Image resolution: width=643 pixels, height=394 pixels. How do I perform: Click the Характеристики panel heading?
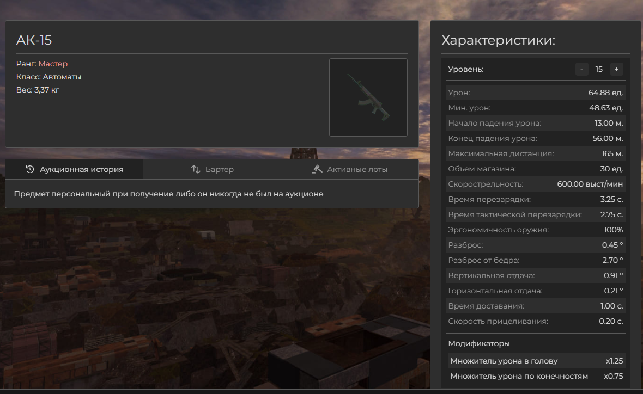[x=498, y=40]
